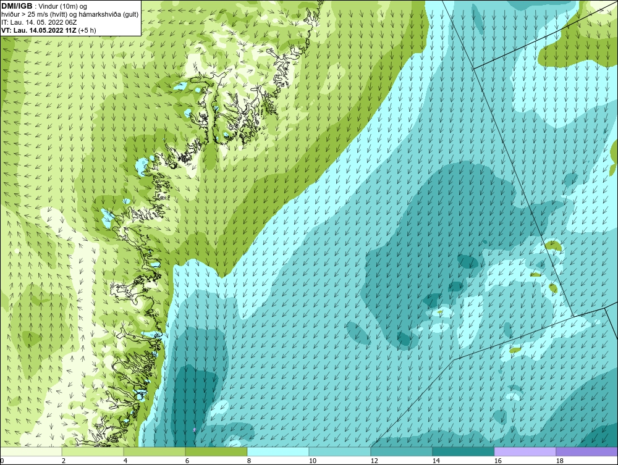Click the 'hviður > 25 m/s (hvítt)' legend line
Image resolution: width=618 pixels, height=465 pixels.
click(x=70, y=15)
